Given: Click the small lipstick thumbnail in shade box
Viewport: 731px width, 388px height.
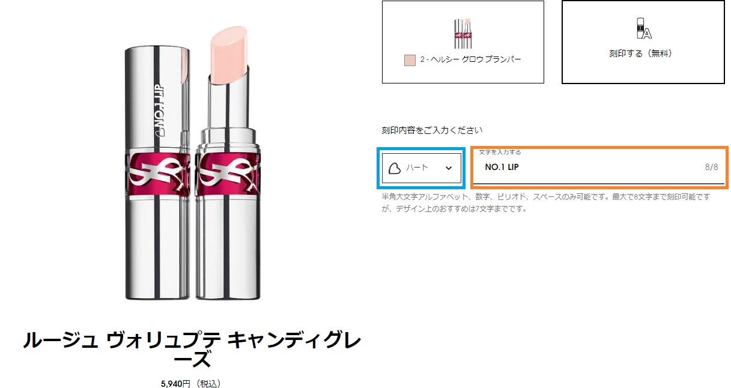Looking at the screenshot, I should pyautogui.click(x=463, y=34).
